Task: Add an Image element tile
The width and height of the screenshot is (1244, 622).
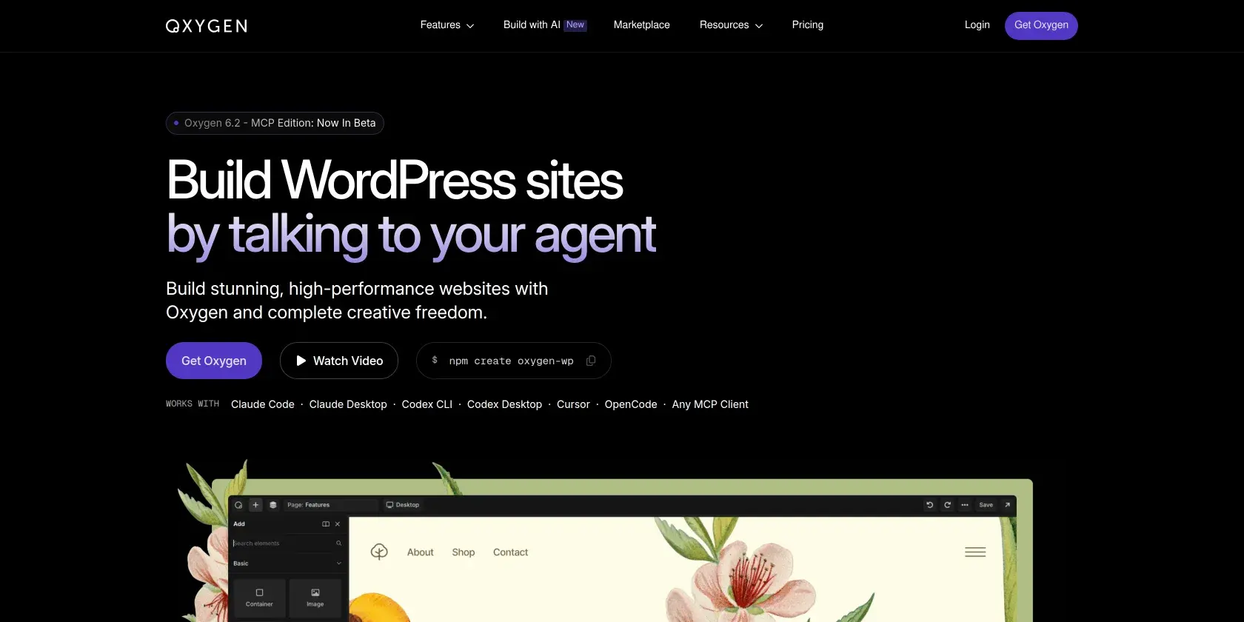Action: tap(315, 598)
